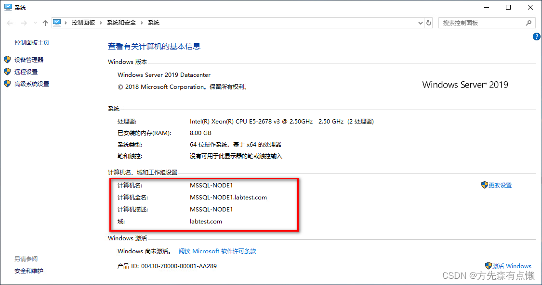Click the shield icon beside 激活 Windows
542x285 pixels.
point(488,266)
